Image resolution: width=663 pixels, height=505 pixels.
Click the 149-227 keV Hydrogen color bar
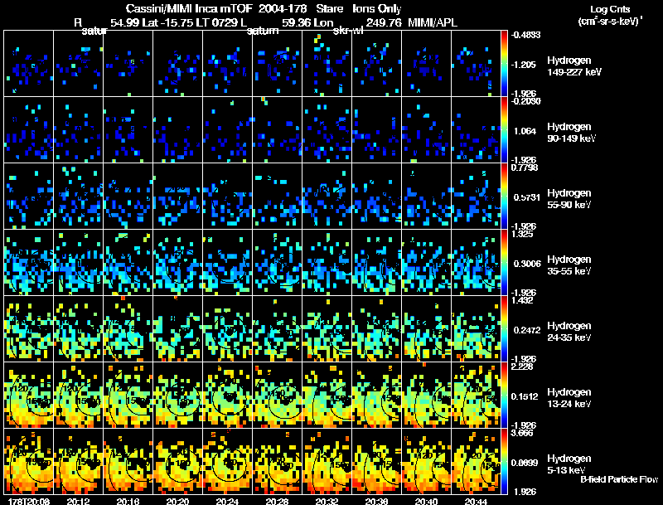click(x=506, y=63)
